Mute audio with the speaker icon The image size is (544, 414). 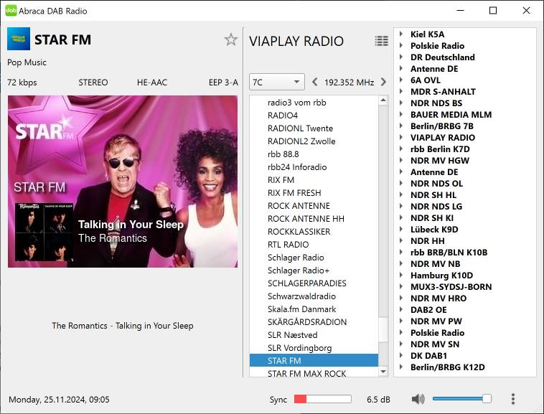point(418,399)
